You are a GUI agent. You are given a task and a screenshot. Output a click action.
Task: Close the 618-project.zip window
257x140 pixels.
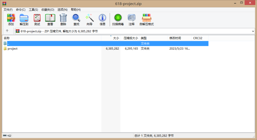250,3
